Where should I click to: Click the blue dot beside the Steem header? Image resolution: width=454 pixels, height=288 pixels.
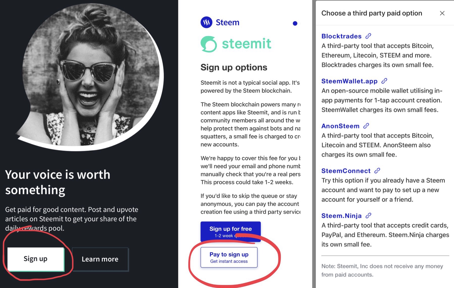(295, 23)
